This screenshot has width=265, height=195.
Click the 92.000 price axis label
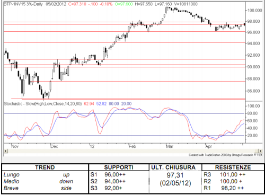(254, 55)
